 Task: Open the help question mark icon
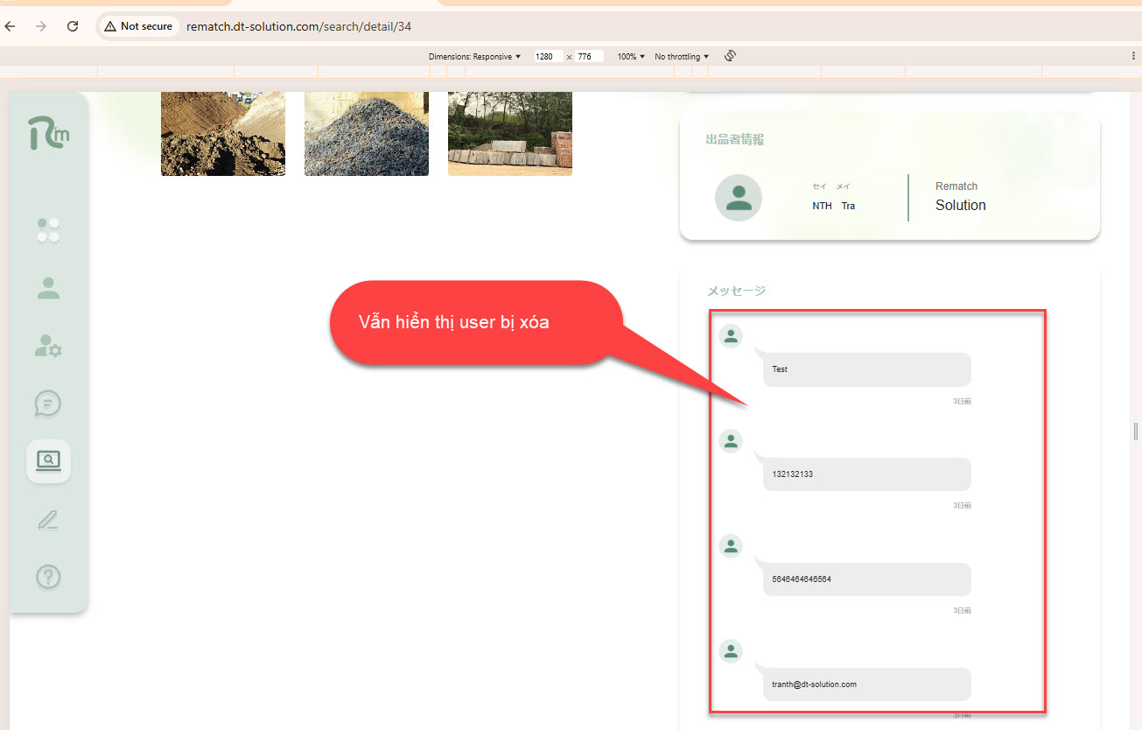48,578
